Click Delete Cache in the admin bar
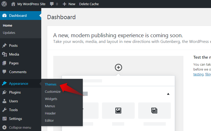Screen dimensions: 211x131 coord(89,4)
